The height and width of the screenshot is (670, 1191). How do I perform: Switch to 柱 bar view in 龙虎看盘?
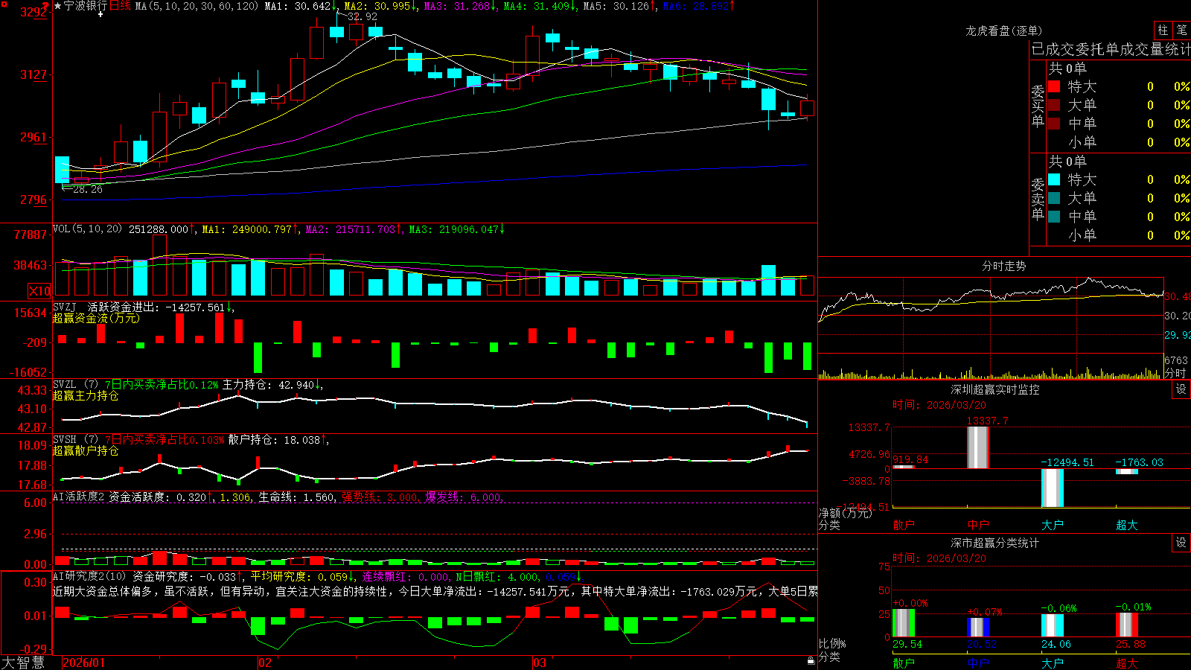coord(1163,31)
